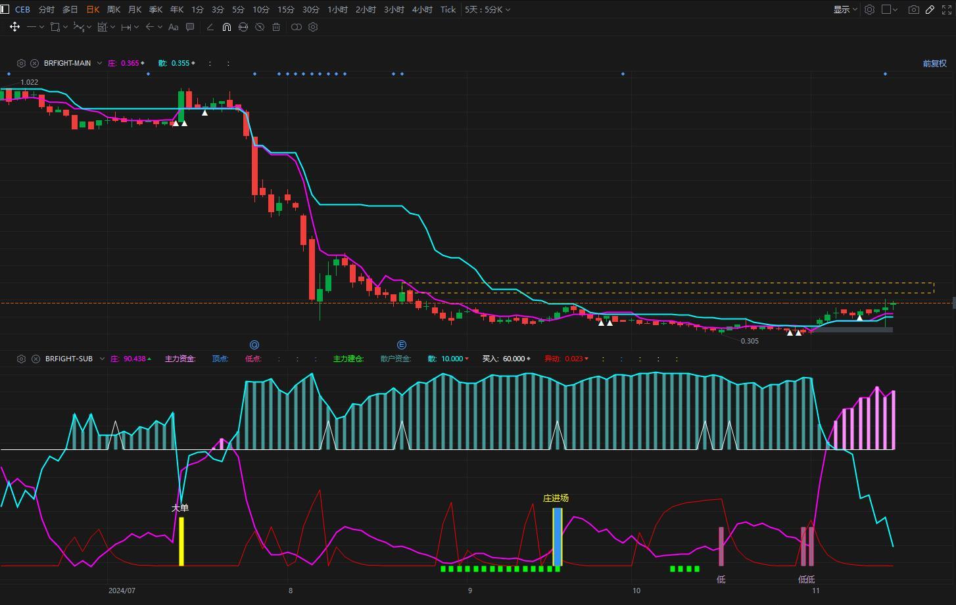Expand the wave tool options arrow
This screenshot has height=605, width=956.
(89, 27)
